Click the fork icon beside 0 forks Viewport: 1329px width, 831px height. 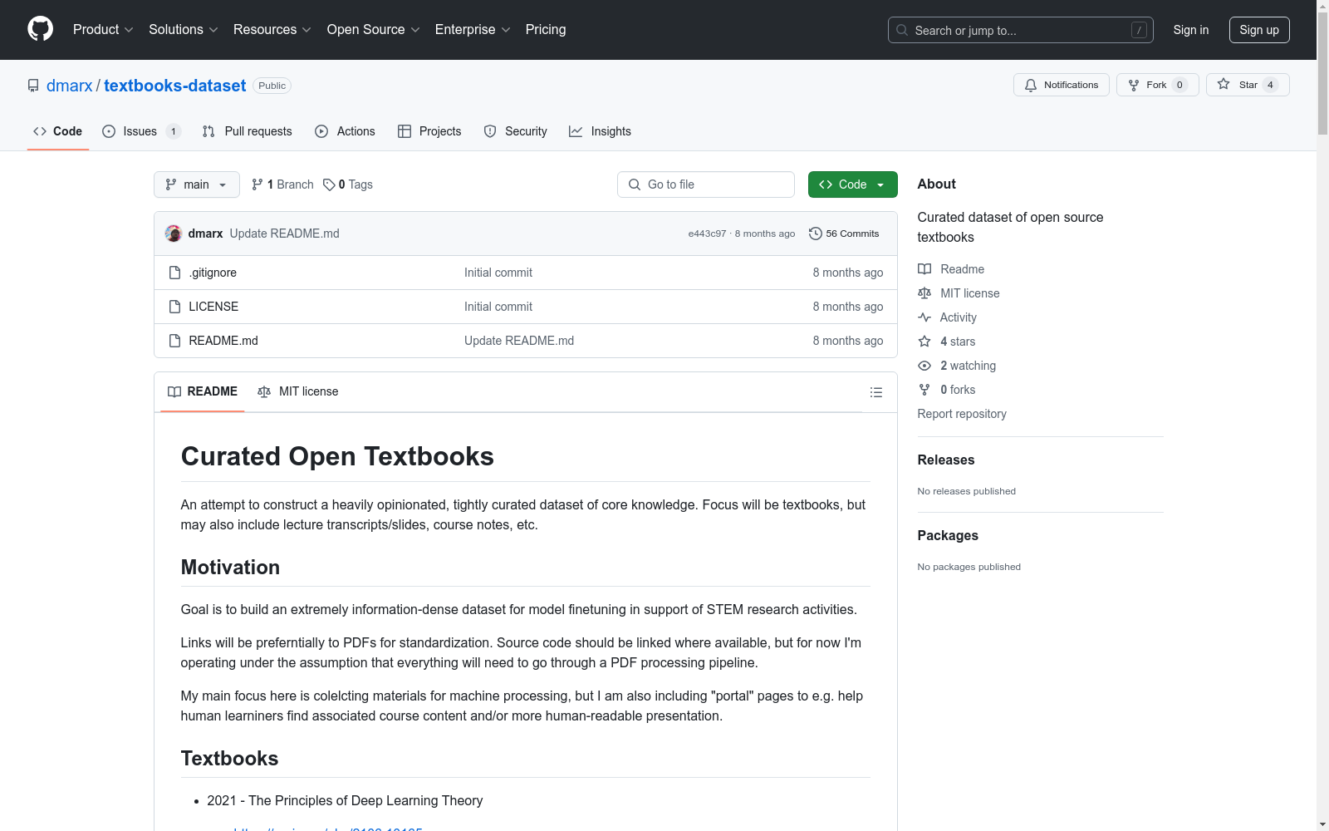click(924, 390)
